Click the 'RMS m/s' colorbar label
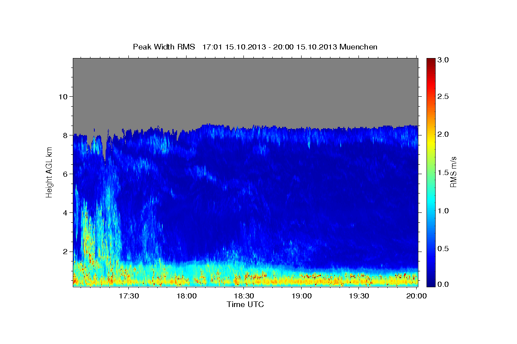This screenshot has height=344, width=517. [x=453, y=172]
